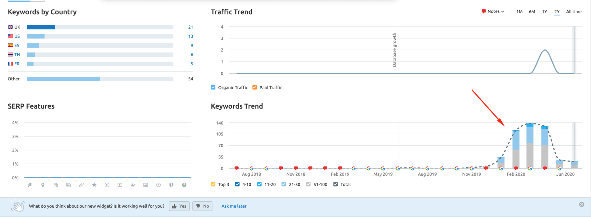The height and width of the screenshot is (218, 591).
Task: Uncheck the Top 3 keywords checkbox
Action: 213,184
